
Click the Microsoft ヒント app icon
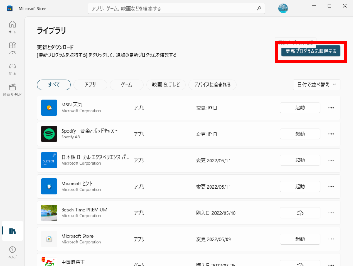click(x=49, y=186)
